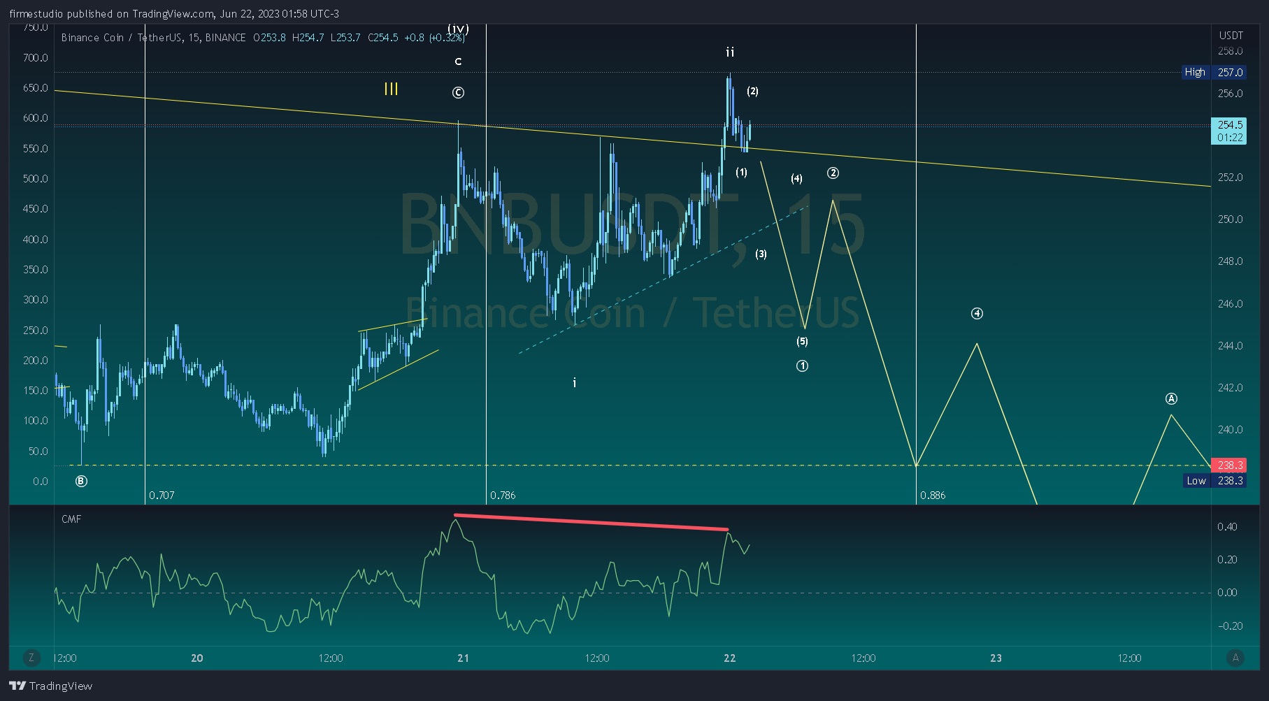This screenshot has width=1269, height=701.
Task: Select the lowercase i wave label
Action: click(575, 382)
